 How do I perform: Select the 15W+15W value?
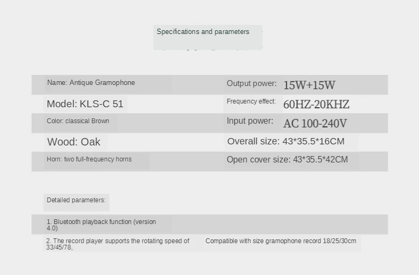tap(309, 85)
